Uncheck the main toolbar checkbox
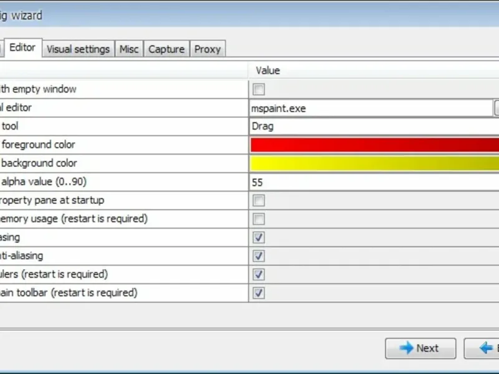Image resolution: width=499 pixels, height=374 pixels. (x=259, y=293)
